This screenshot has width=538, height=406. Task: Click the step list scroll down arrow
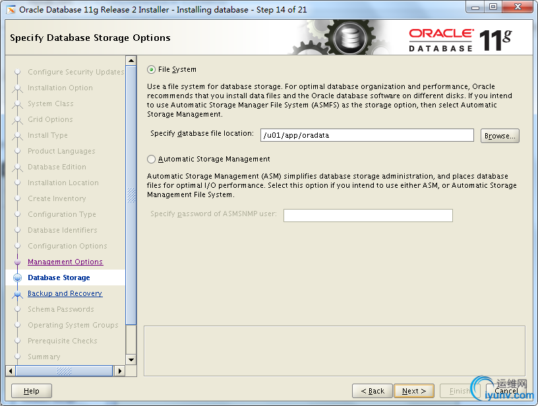click(x=131, y=360)
